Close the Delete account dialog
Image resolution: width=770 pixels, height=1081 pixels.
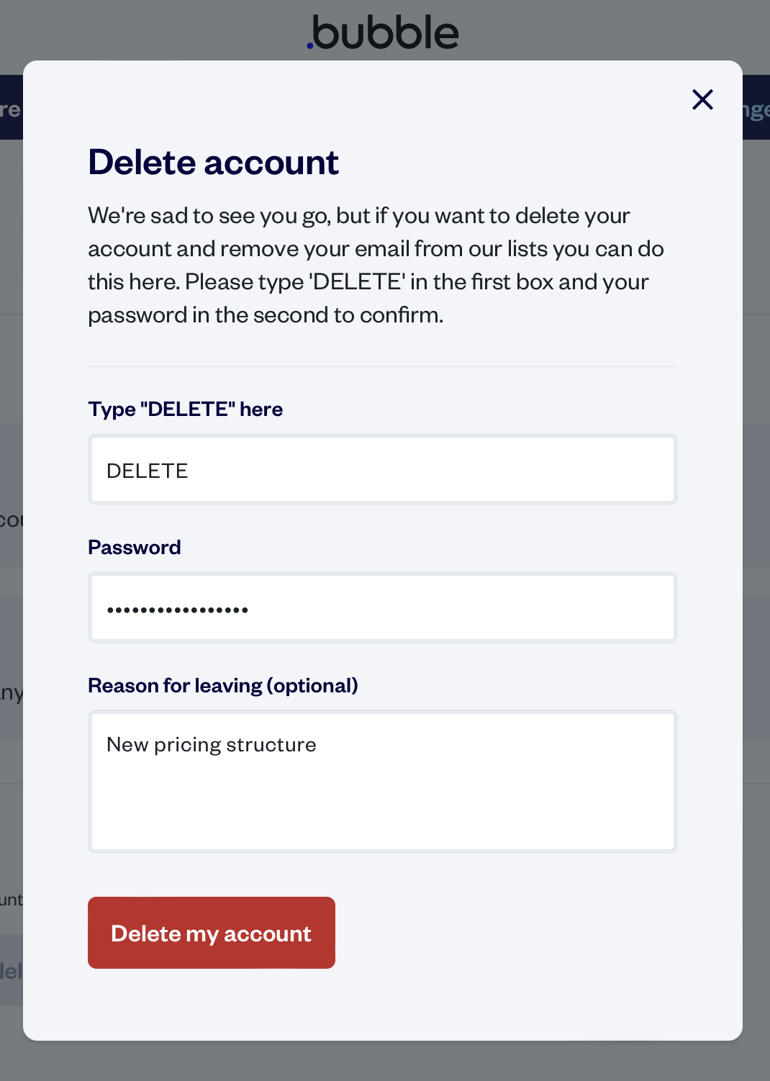702,99
